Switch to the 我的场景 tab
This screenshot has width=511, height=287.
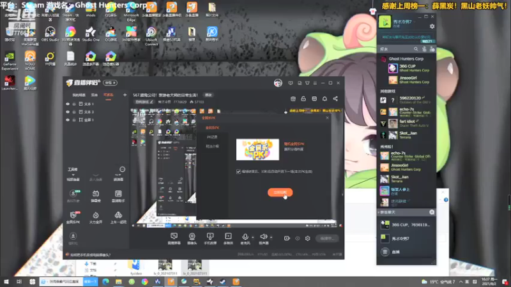(79, 95)
